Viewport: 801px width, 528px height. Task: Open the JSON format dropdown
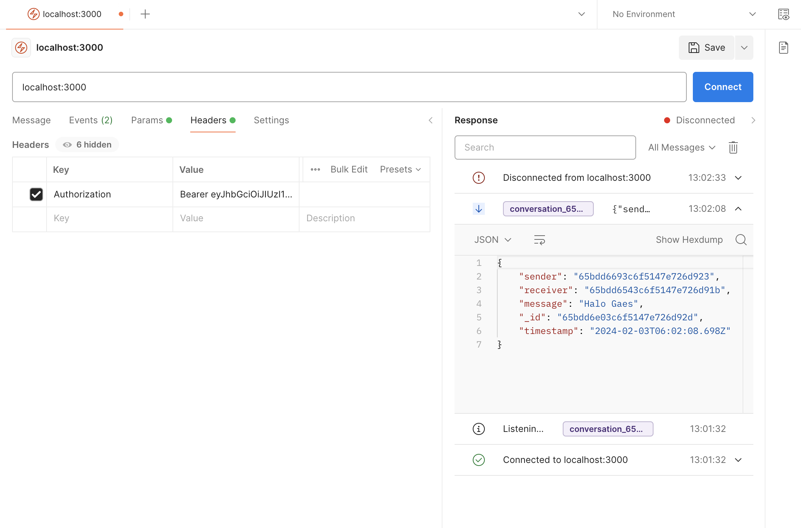point(492,240)
